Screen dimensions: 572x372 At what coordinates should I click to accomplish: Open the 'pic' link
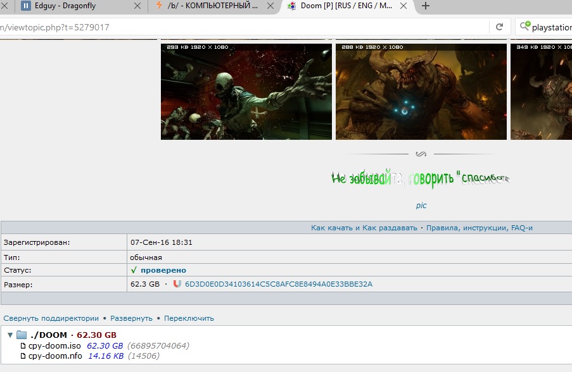(x=421, y=206)
